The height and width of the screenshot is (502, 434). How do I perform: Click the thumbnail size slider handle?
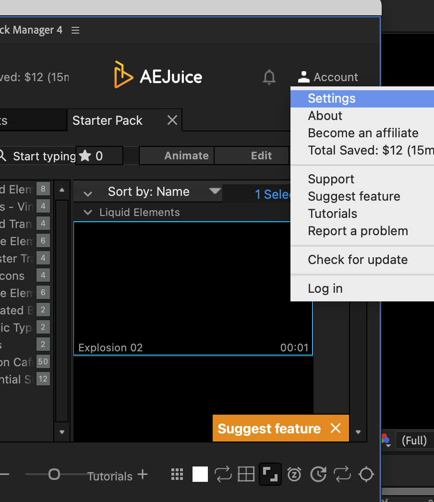(54, 474)
